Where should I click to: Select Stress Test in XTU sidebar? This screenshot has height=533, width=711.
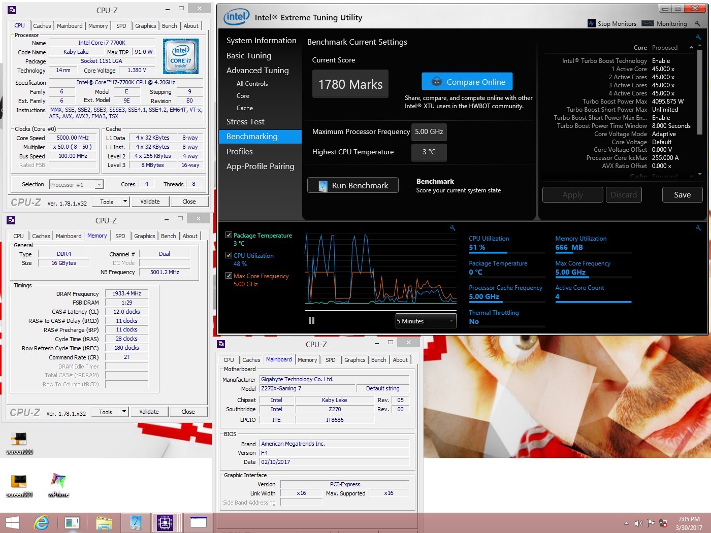click(x=245, y=122)
